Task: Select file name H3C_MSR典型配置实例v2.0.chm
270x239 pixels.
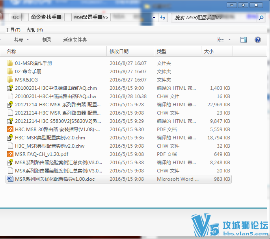Action: coord(50,137)
